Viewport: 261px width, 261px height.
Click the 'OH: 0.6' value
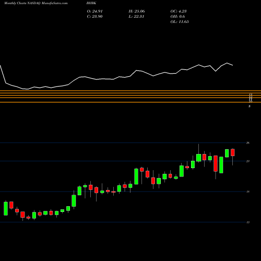177,17
